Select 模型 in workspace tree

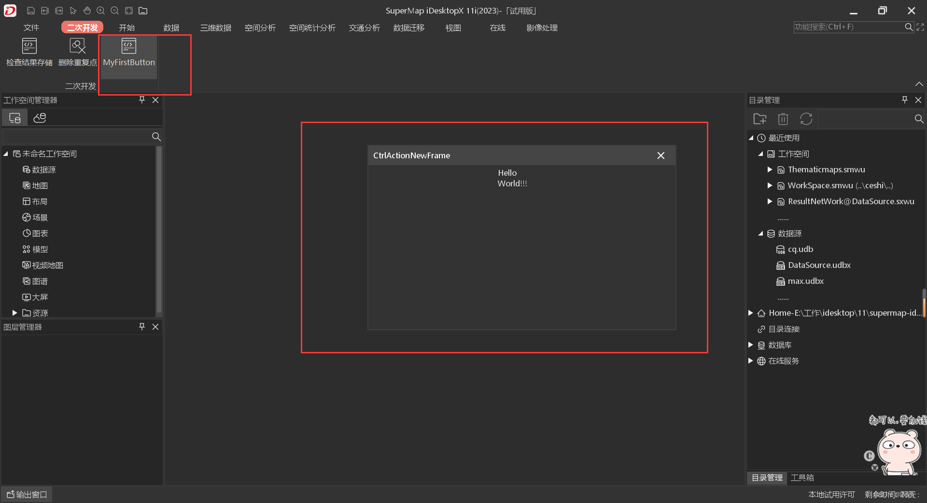(x=35, y=249)
